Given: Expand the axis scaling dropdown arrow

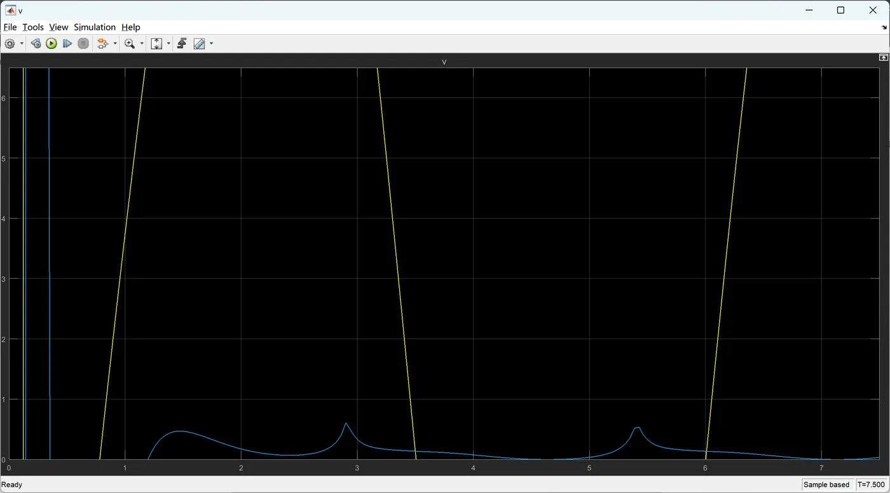Looking at the screenshot, I should tap(168, 44).
